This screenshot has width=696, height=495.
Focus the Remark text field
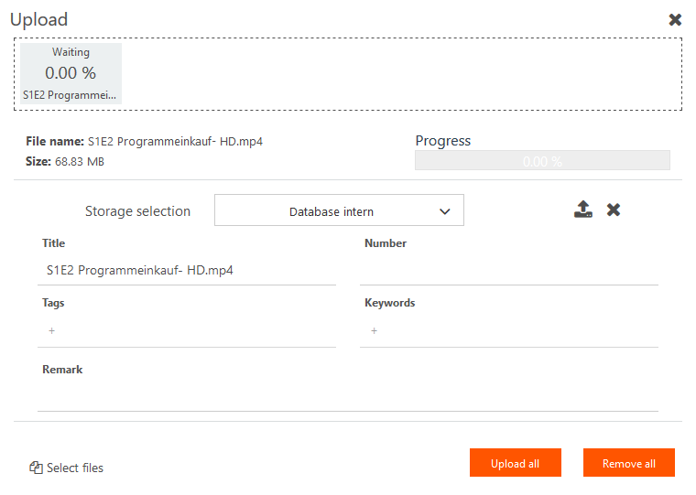(x=348, y=396)
